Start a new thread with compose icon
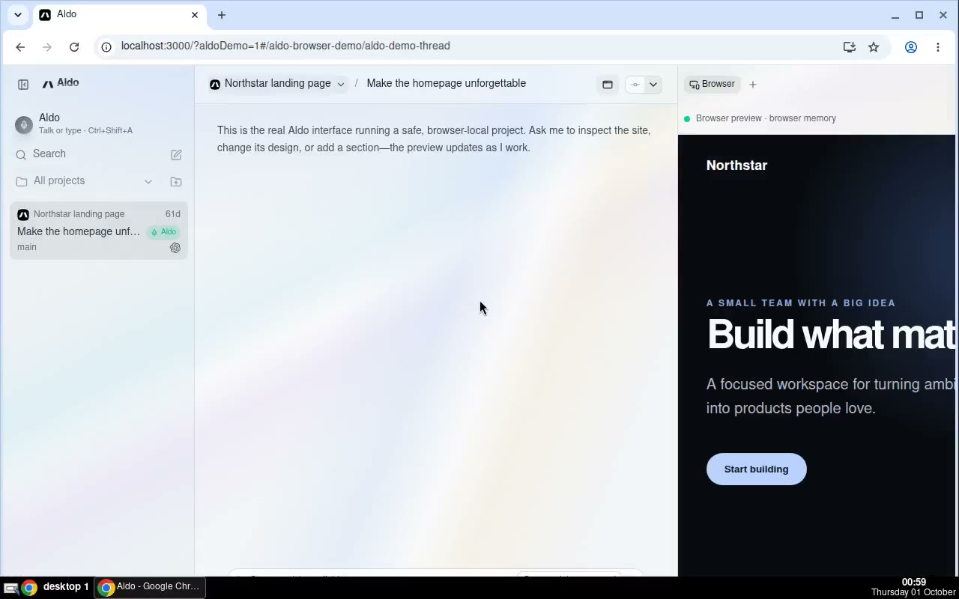Screen dimensions: 959x599 [176, 155]
